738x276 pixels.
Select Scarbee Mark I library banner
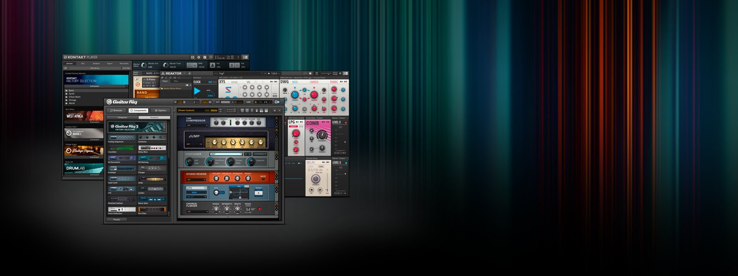coord(84,133)
